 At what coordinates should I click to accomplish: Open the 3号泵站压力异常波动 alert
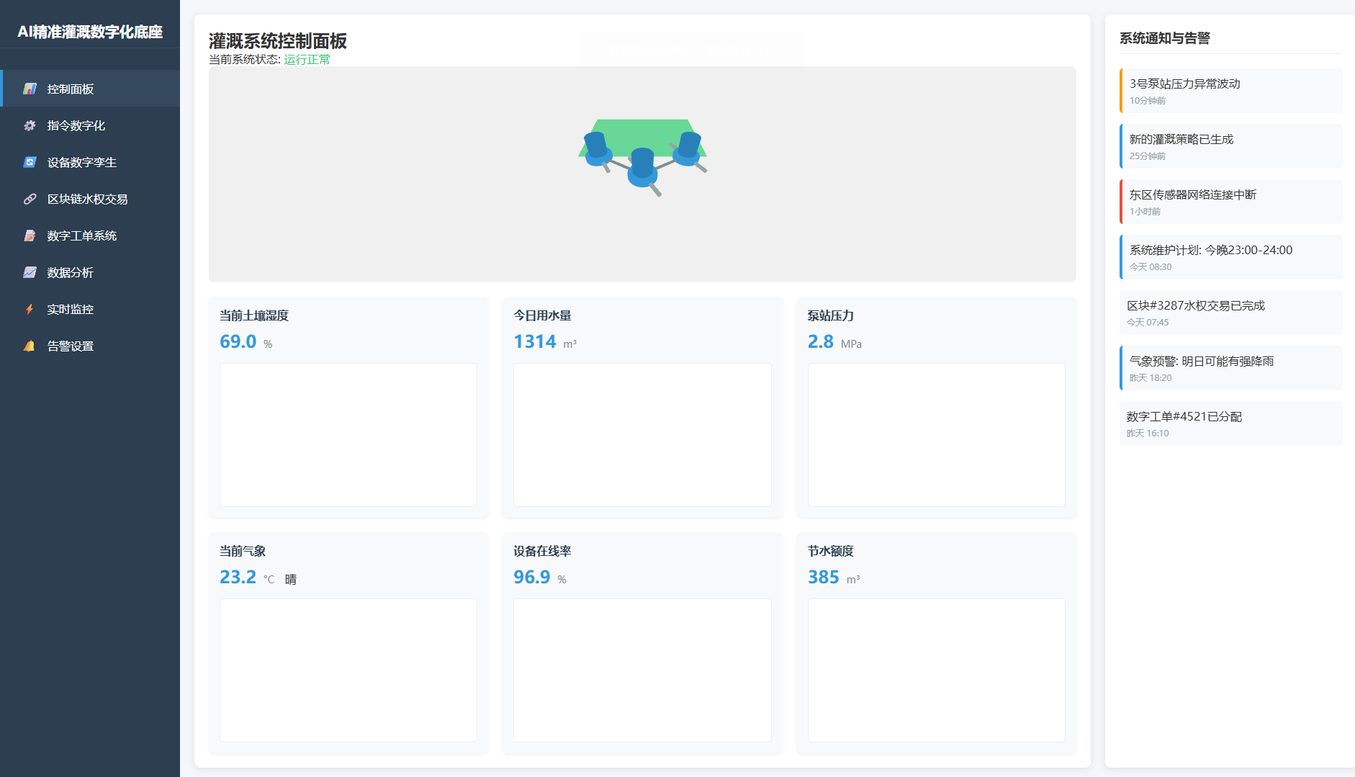(x=1230, y=91)
